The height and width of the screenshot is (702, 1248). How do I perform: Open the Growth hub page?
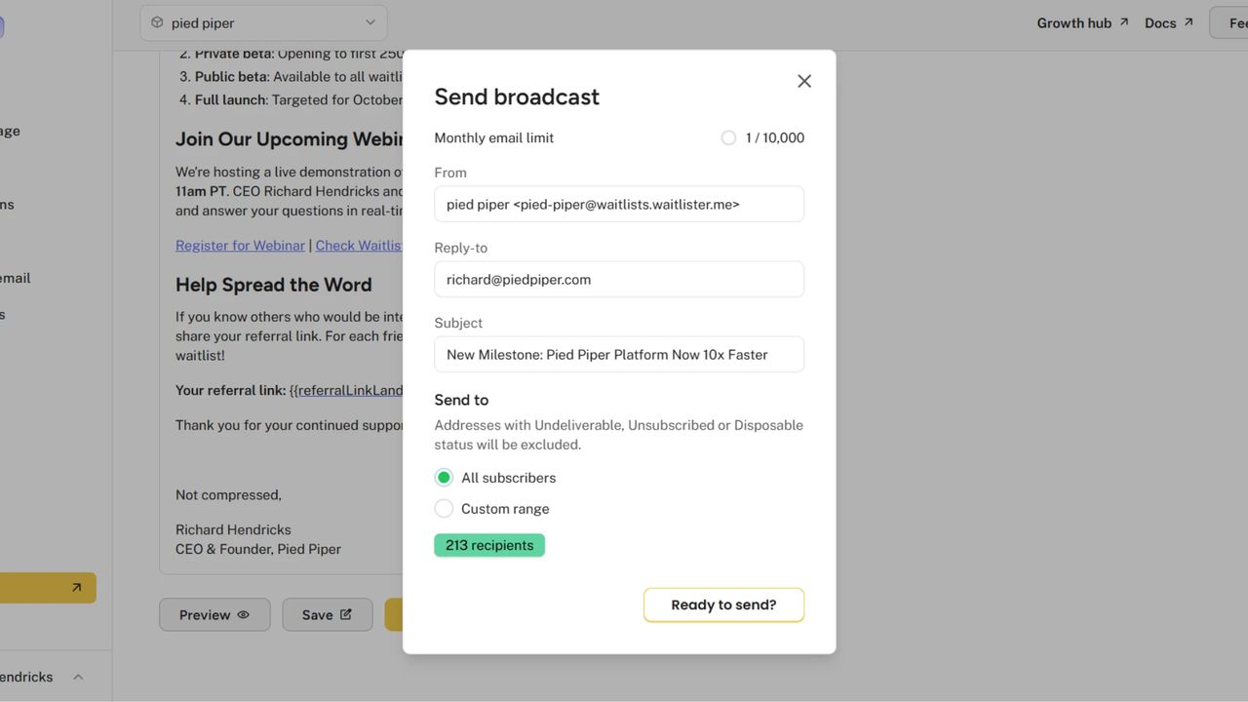click(1072, 21)
